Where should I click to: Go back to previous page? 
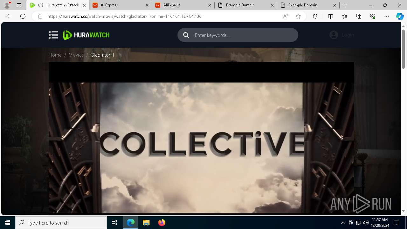pyautogui.click(x=9, y=16)
